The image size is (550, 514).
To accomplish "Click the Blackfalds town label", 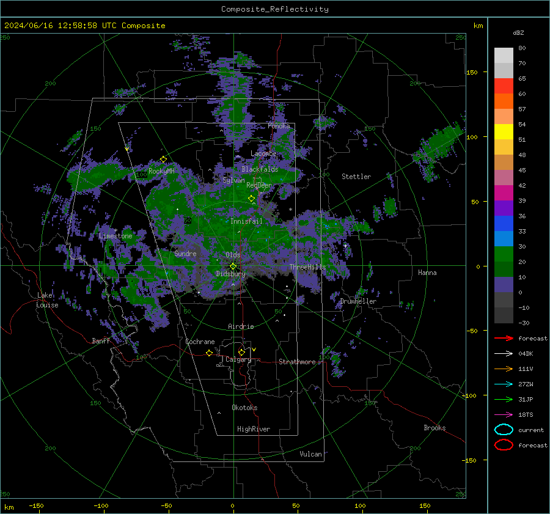I will (260, 169).
